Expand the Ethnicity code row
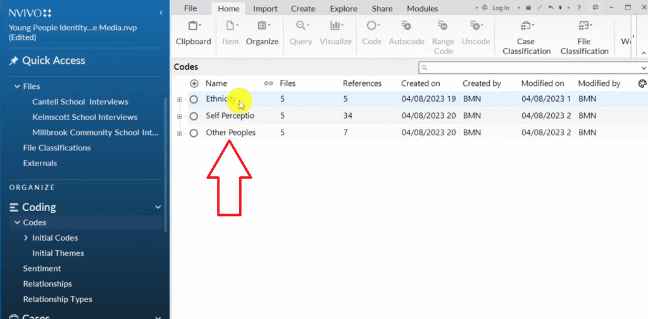Viewport: 648px width, 319px height. tap(180, 99)
